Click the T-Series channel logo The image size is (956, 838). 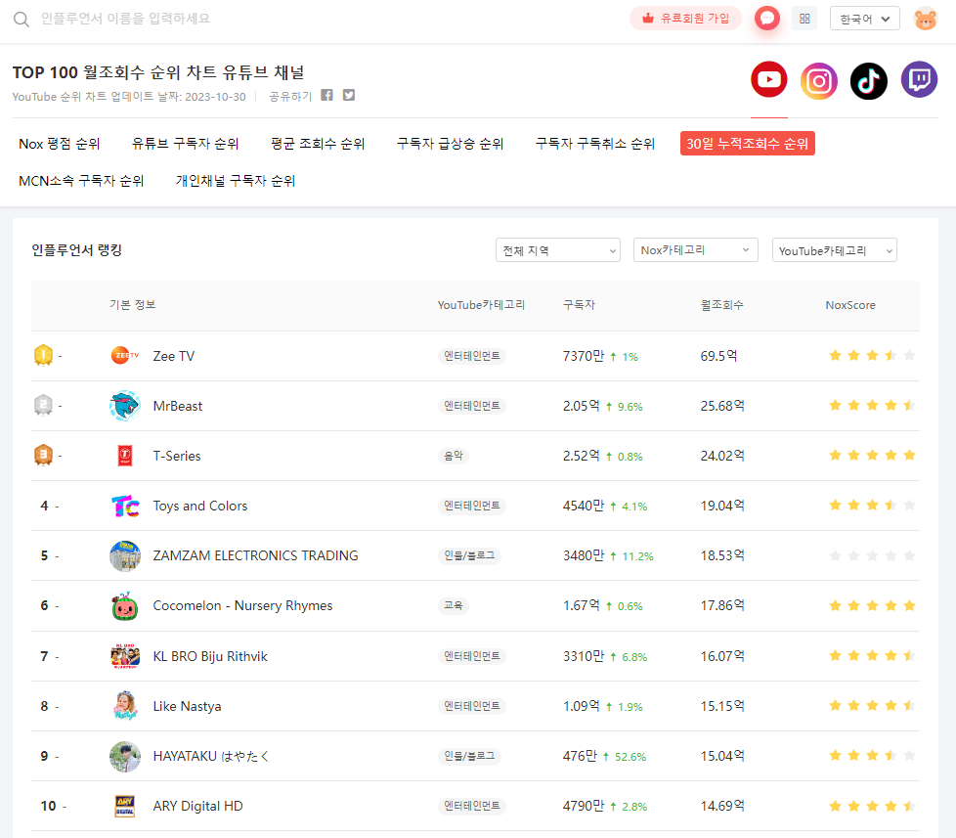pyautogui.click(x=125, y=456)
